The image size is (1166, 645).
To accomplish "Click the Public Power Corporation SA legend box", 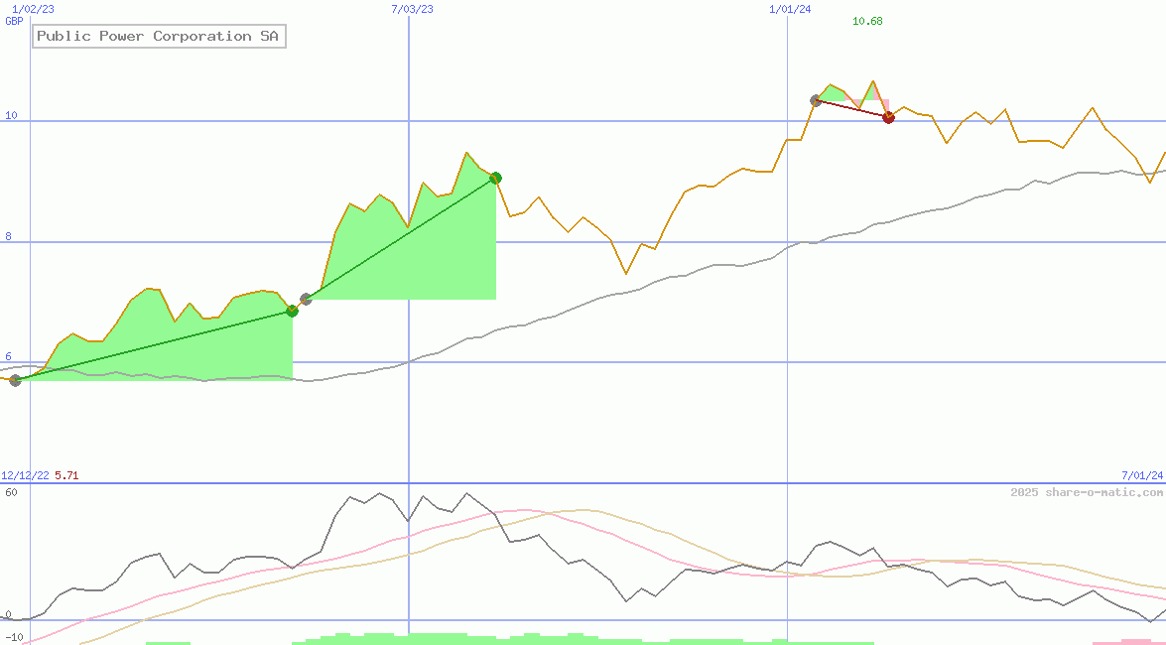I will click(159, 37).
